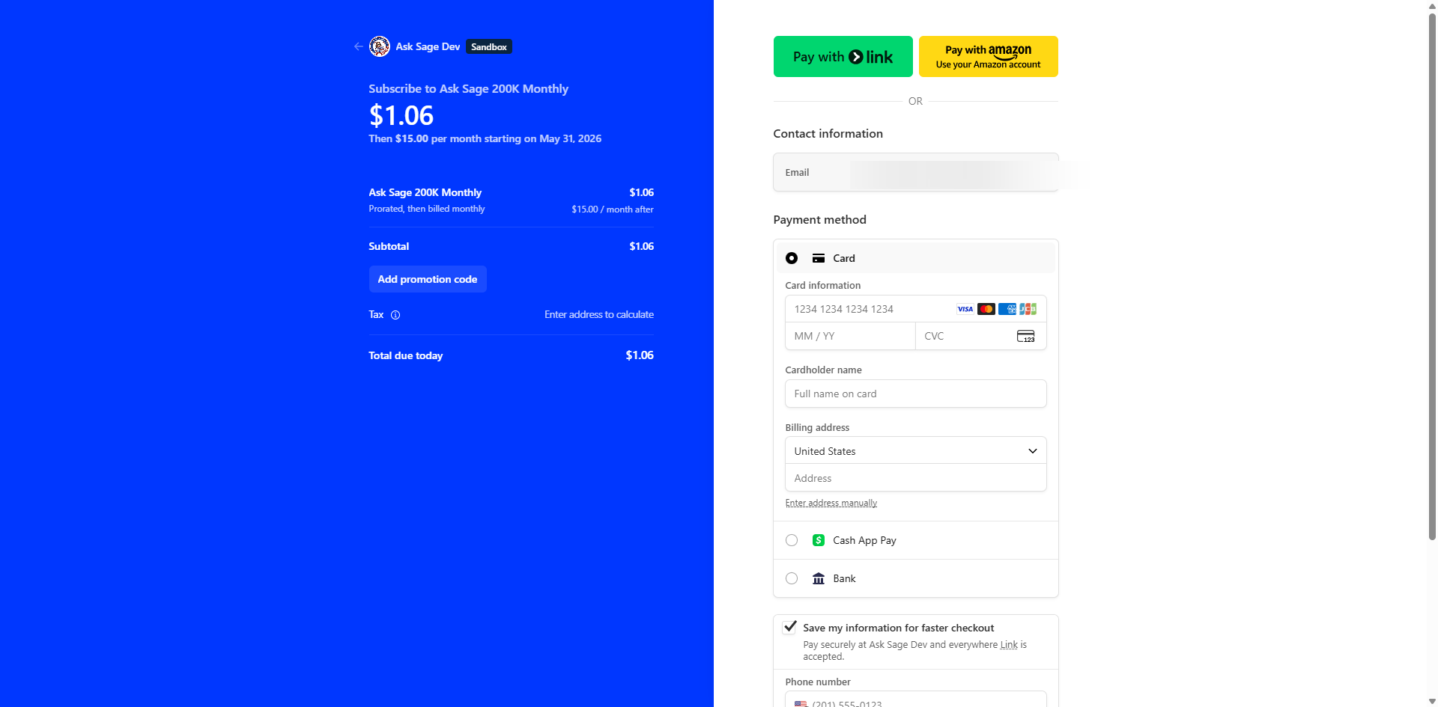Click the Tax info icon

[x=395, y=315]
